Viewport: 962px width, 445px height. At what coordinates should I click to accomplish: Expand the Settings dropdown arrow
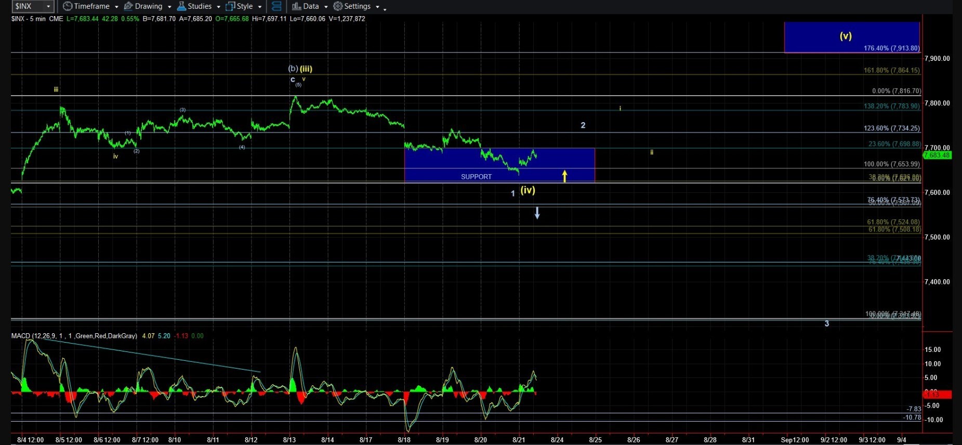[x=377, y=7]
